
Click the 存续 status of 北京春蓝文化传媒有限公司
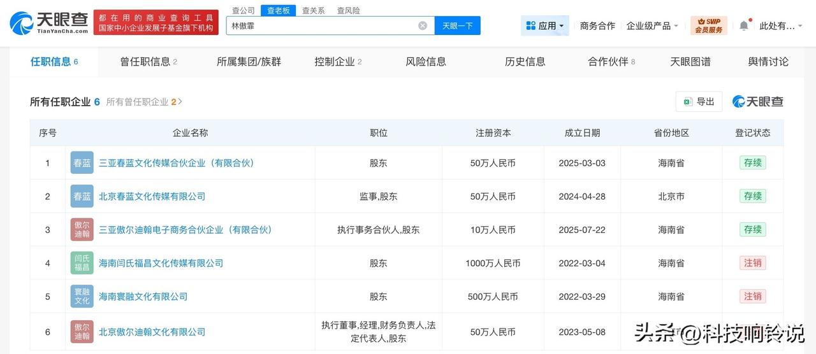(753, 195)
